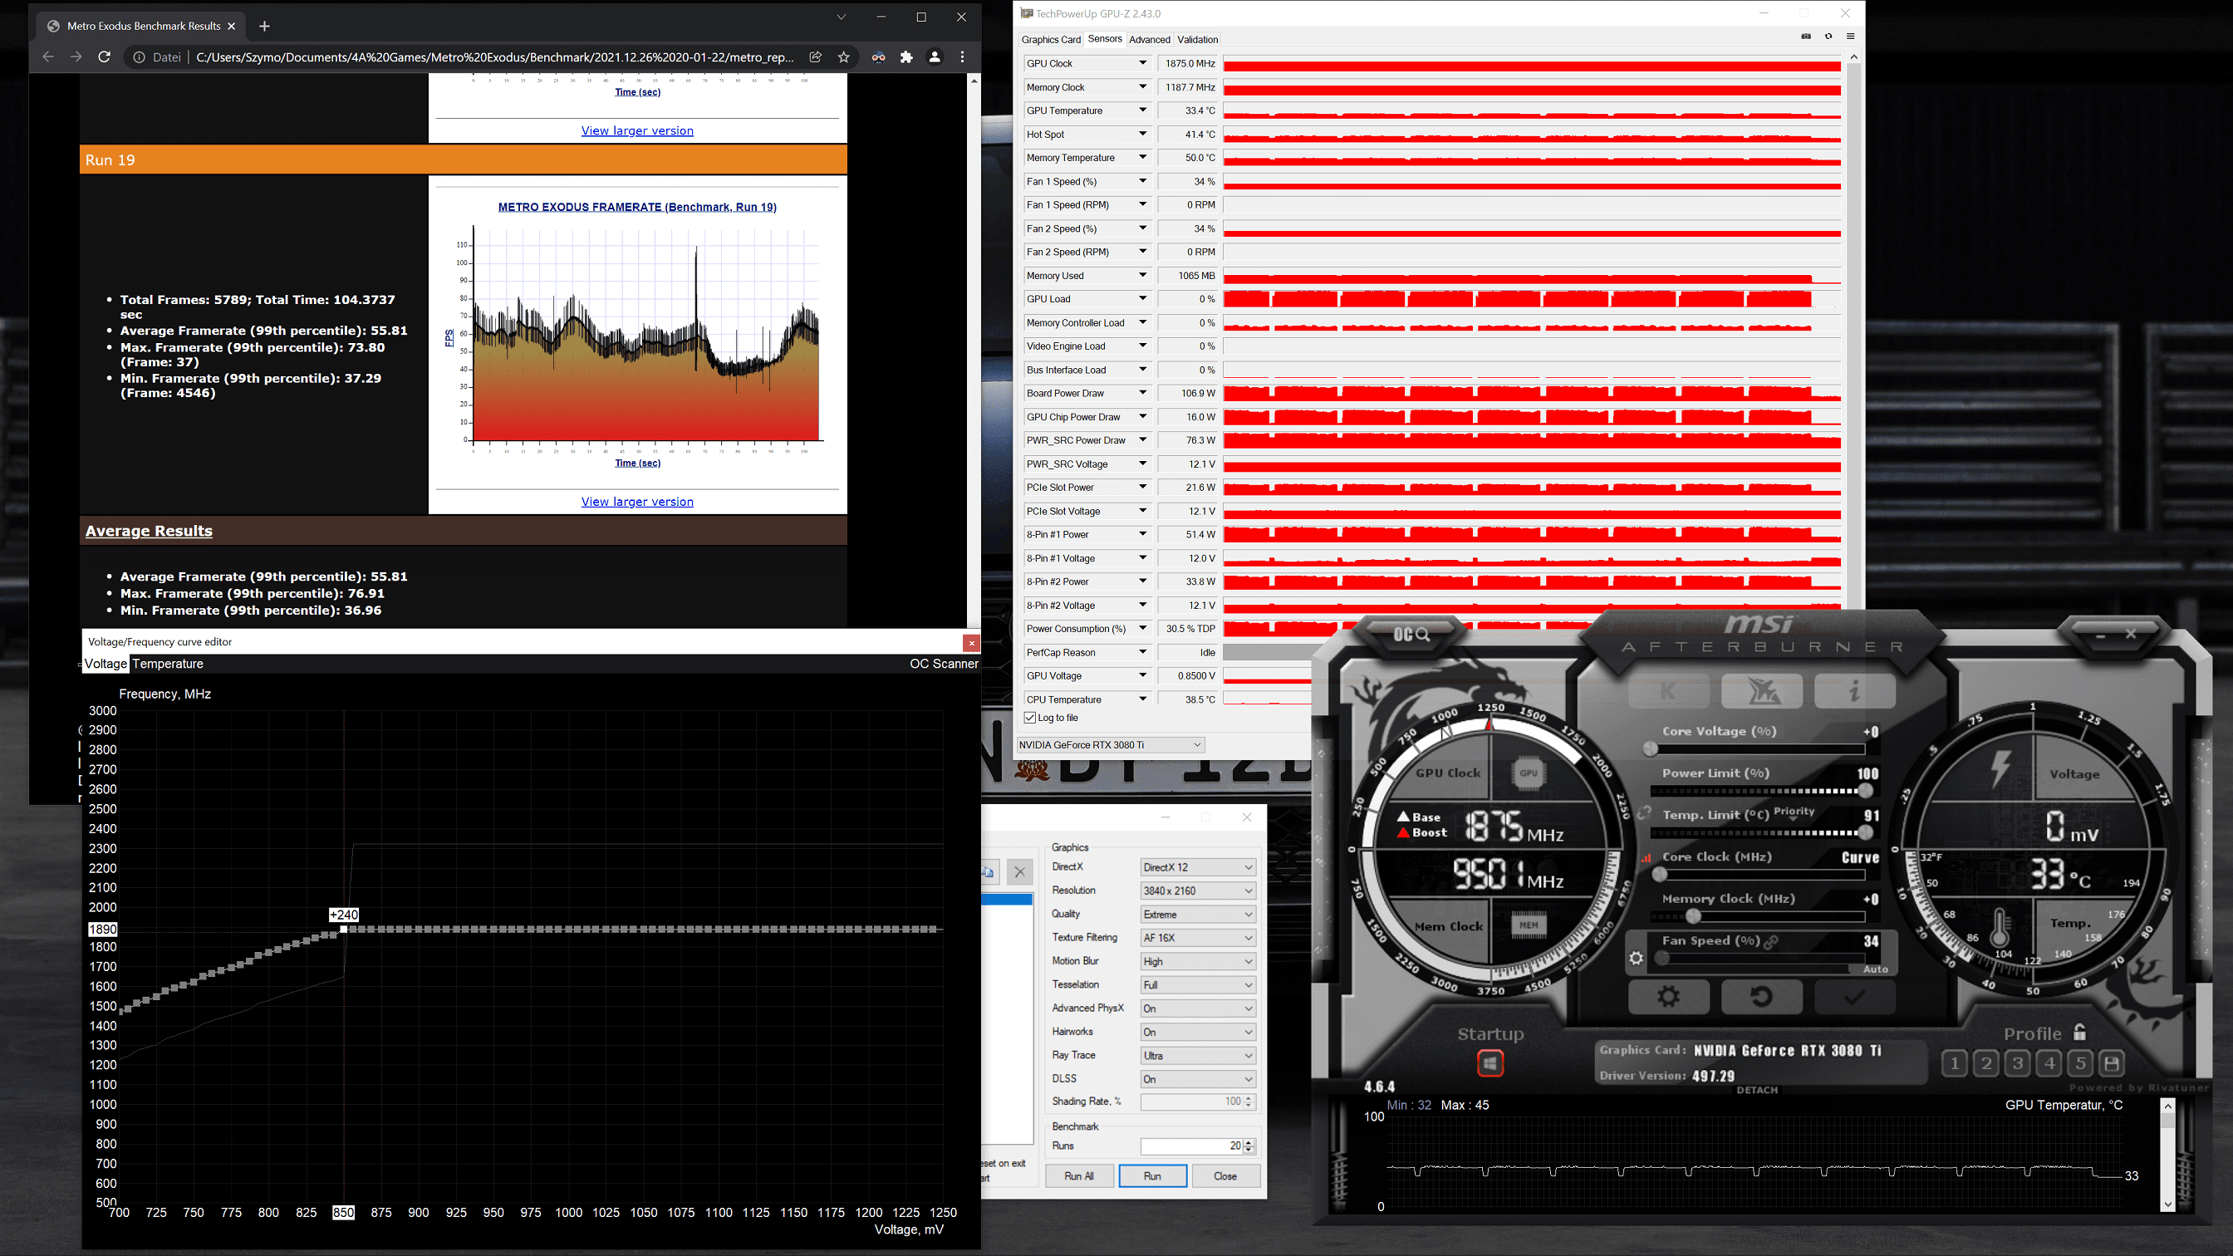Select Voltage tab in curve editor
Screen dimensions: 2233x1256
tap(106, 663)
